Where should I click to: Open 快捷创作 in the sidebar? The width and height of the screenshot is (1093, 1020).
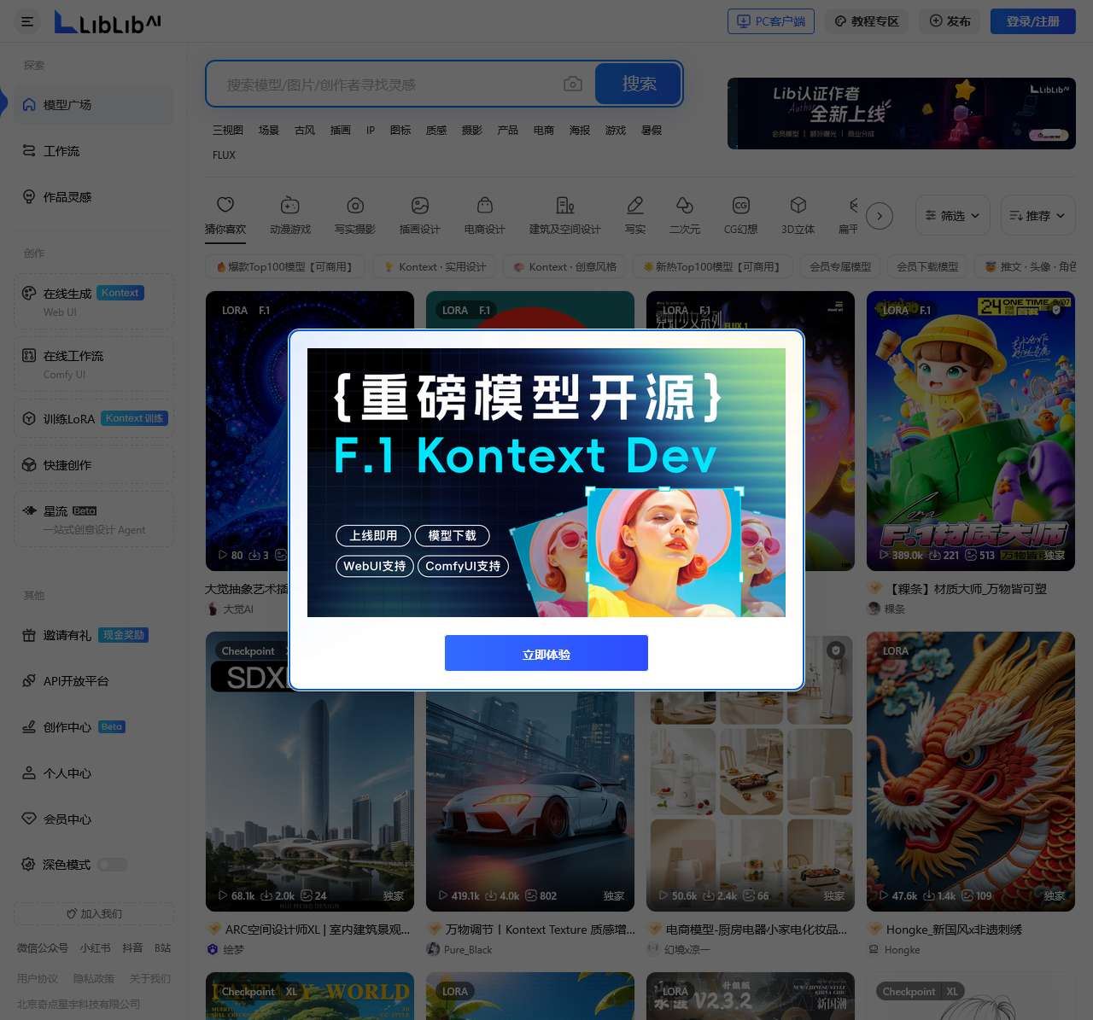point(94,465)
